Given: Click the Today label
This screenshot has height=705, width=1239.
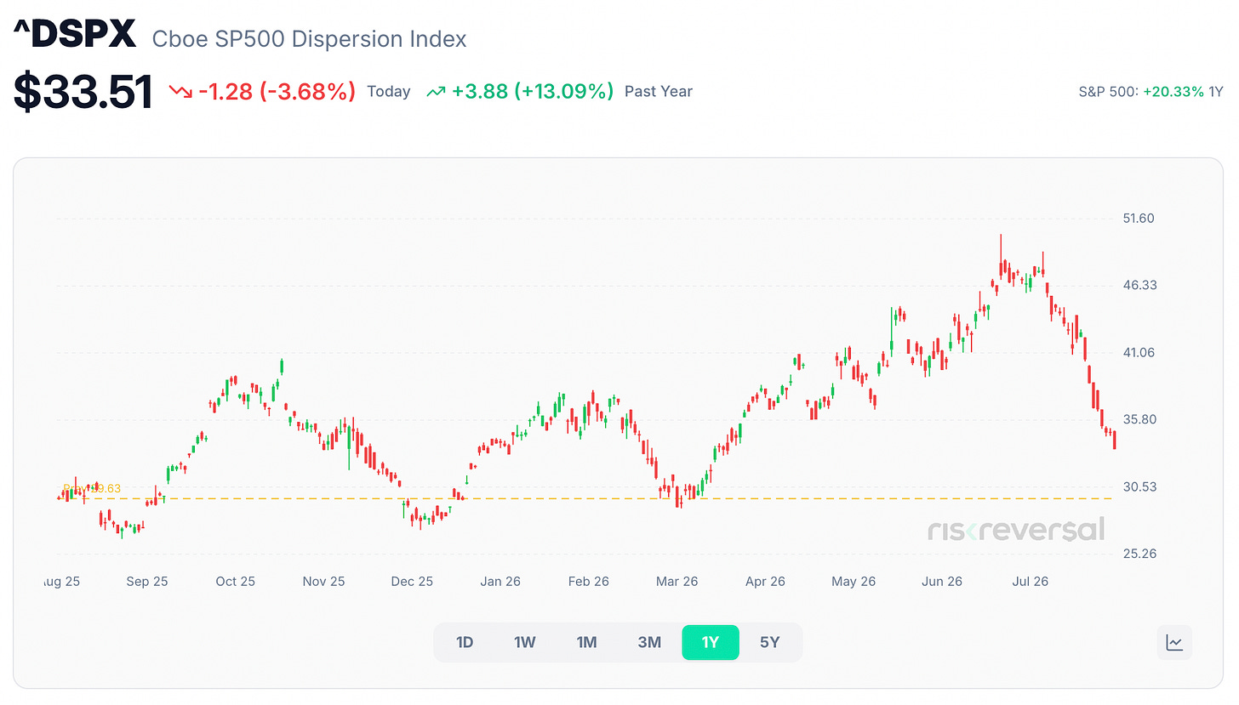Looking at the screenshot, I should click(389, 92).
